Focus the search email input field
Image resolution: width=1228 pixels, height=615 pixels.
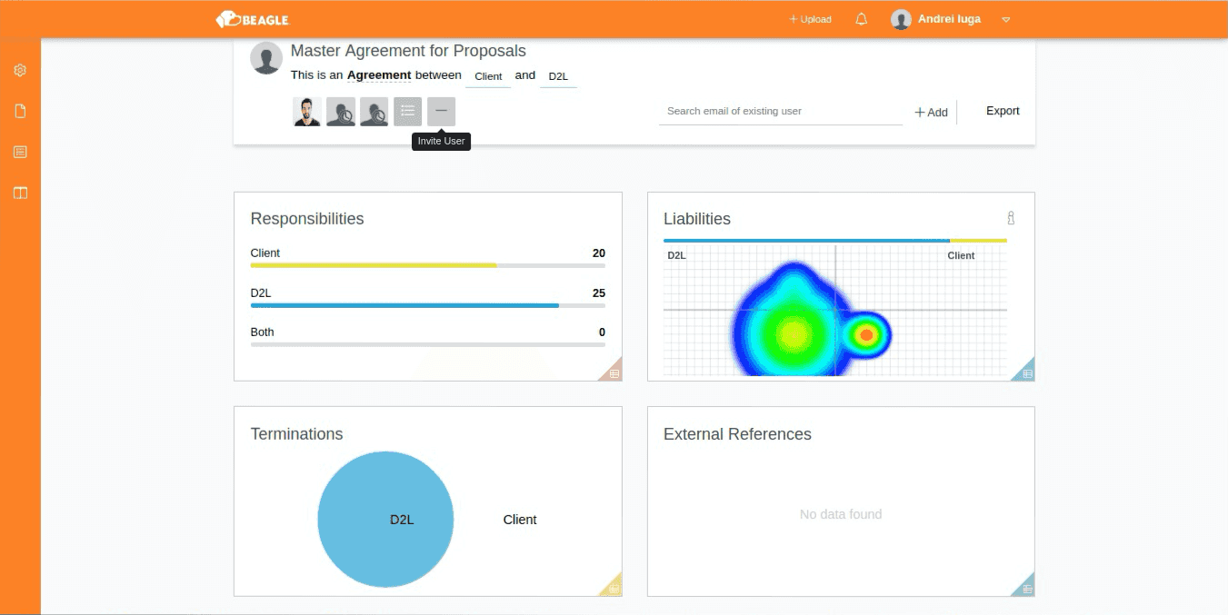click(x=781, y=111)
